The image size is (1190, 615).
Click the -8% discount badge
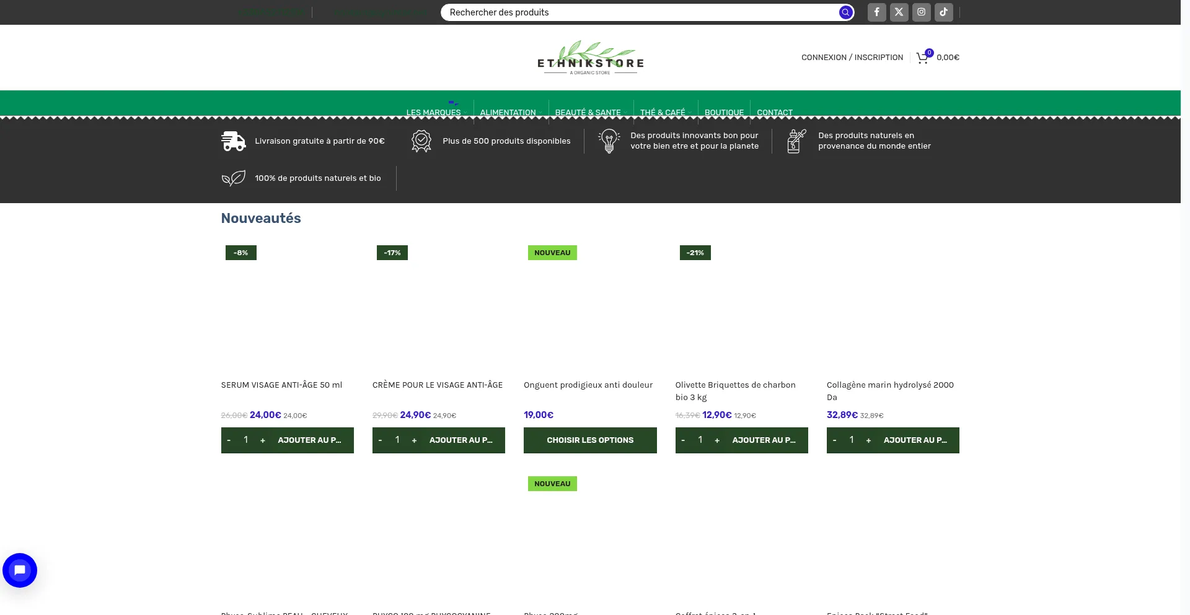coord(241,253)
